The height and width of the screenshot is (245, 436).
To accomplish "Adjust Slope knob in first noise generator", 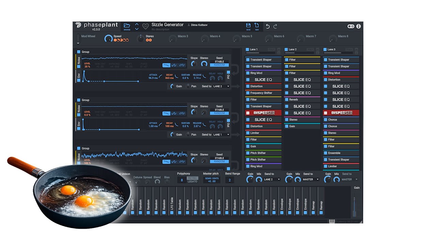I will click(194, 64).
